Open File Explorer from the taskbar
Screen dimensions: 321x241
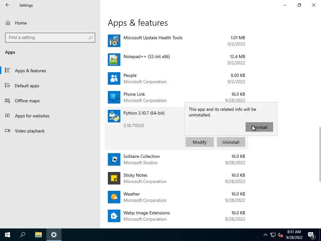[38, 235]
